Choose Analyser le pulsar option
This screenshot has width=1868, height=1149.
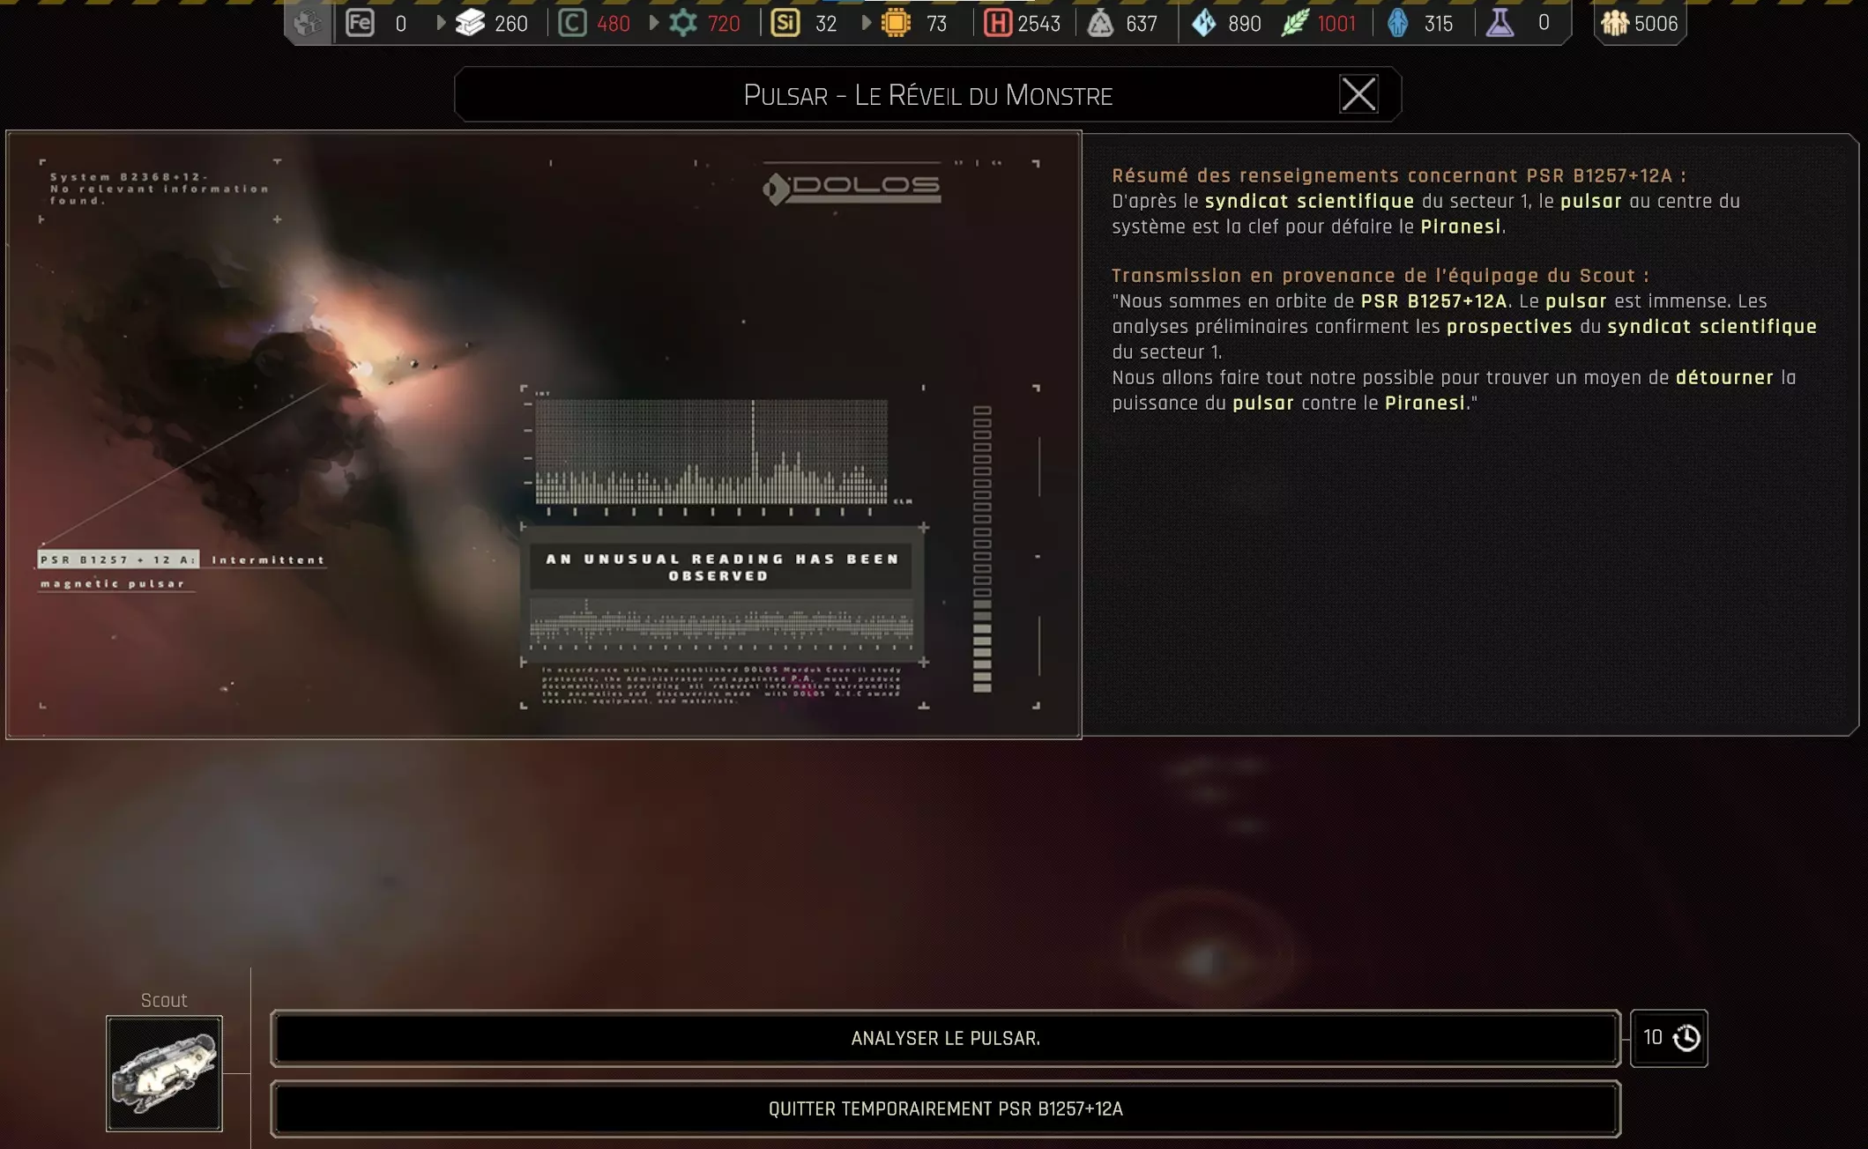945,1038
